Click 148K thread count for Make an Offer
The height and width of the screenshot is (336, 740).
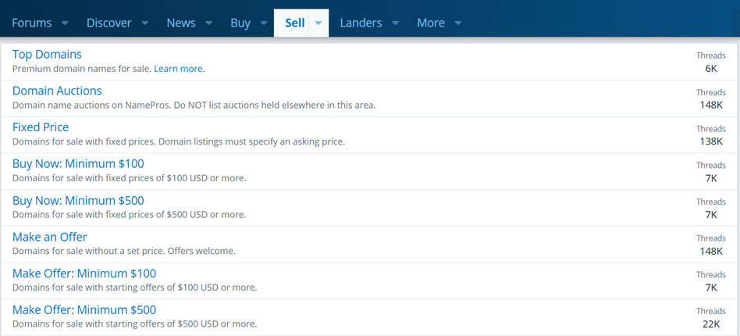coord(711,251)
